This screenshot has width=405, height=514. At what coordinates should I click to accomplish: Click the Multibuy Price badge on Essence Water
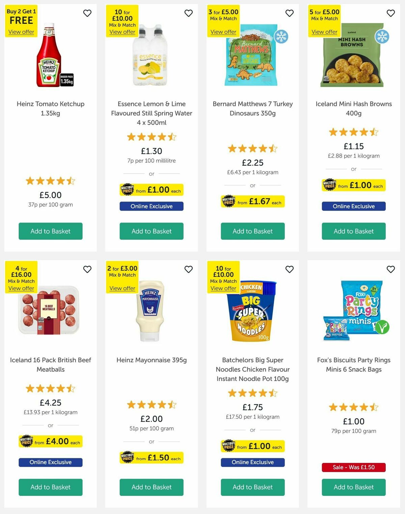tap(151, 190)
